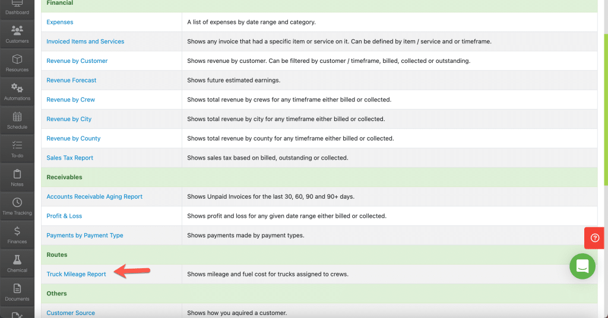
Task: Open Customers from the sidebar
Action: [17, 34]
